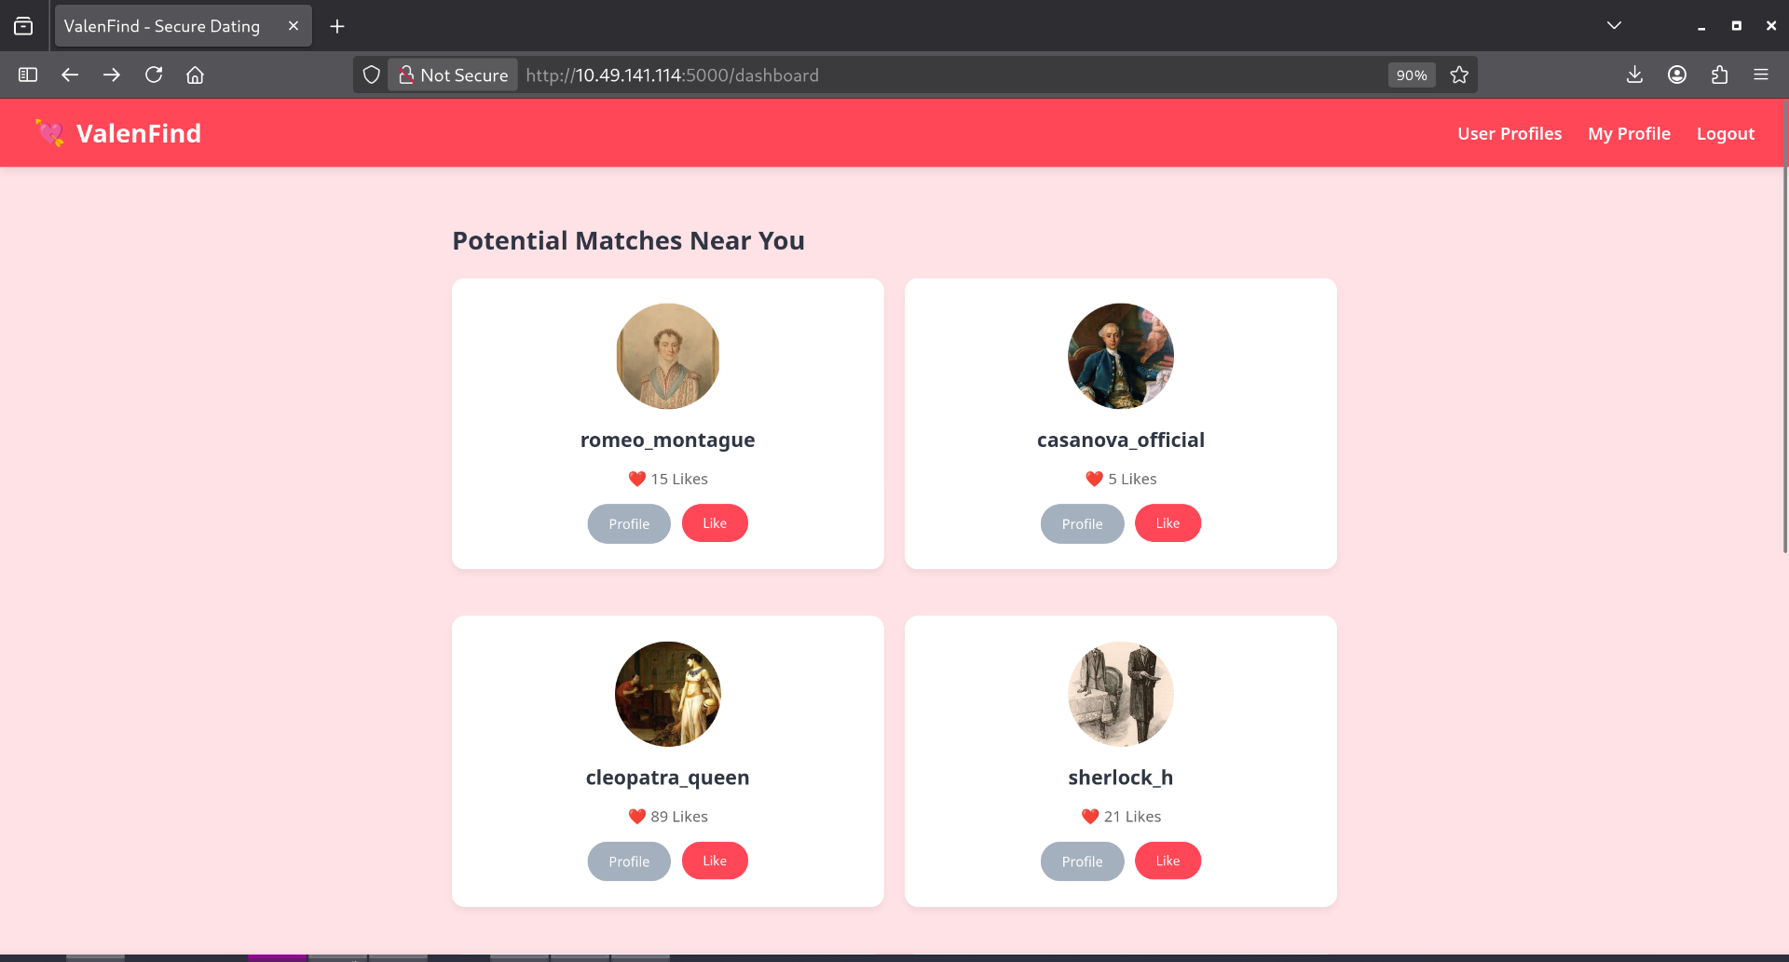
Task: Toggle the sidebar panel icon
Action: click(x=28, y=75)
